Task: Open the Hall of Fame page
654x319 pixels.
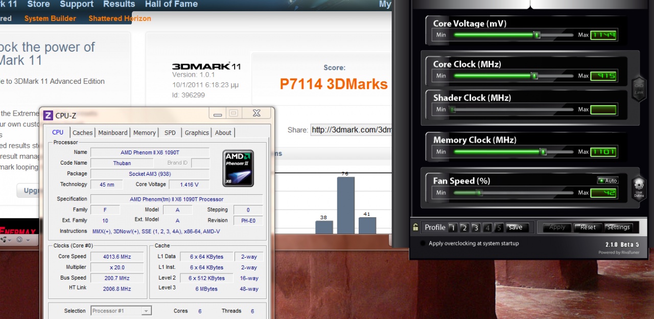Action: pos(171,4)
